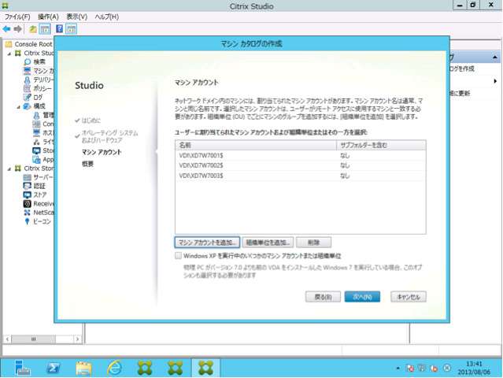Open the blue help question-mark toolbar icon
Screen dimensions: 503x378
pyautogui.click(x=59, y=29)
